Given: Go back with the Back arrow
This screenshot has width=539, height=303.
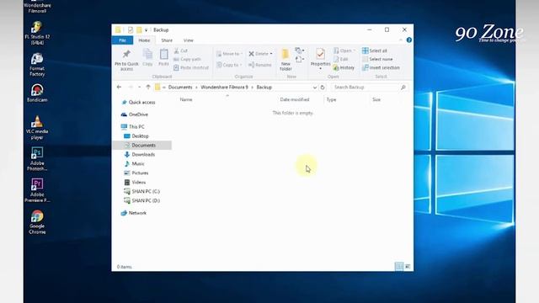Looking at the screenshot, I should [x=119, y=88].
